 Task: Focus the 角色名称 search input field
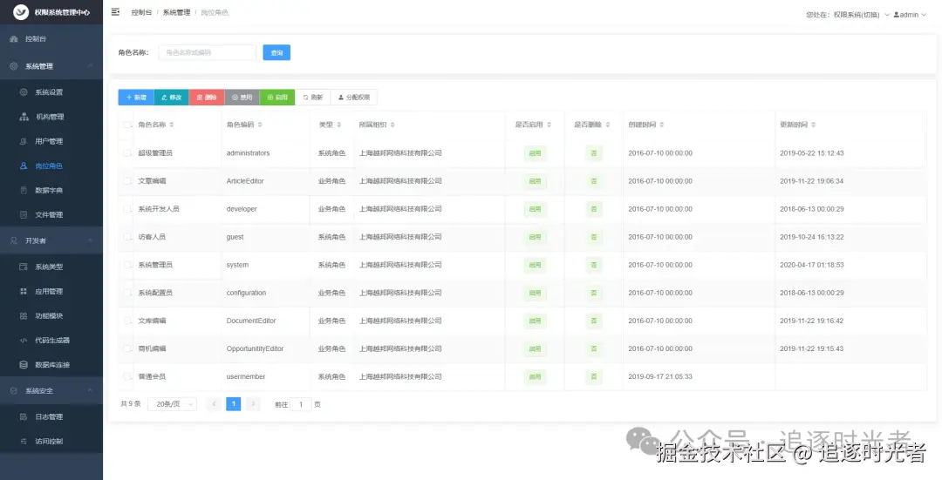[x=208, y=53]
